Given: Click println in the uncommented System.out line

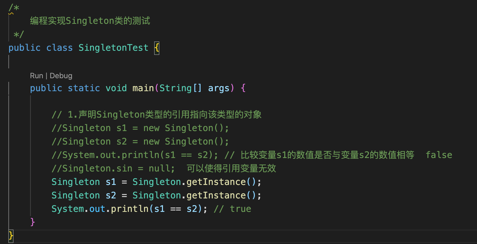Looking at the screenshot, I should [x=130, y=209].
